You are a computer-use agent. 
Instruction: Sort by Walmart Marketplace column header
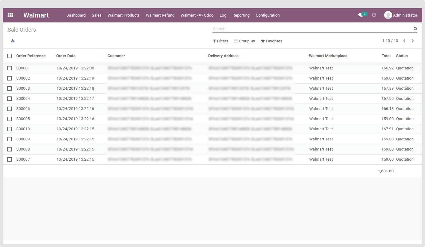click(x=328, y=56)
